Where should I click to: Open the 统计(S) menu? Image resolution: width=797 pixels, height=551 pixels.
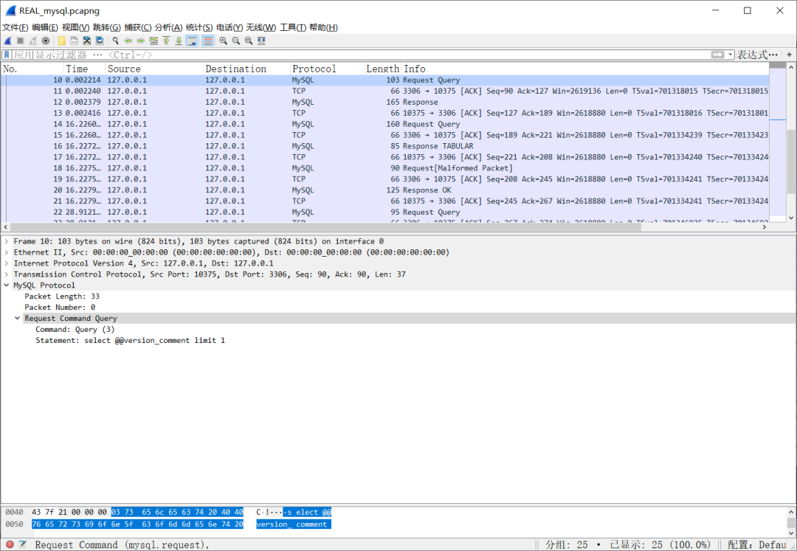(x=199, y=27)
